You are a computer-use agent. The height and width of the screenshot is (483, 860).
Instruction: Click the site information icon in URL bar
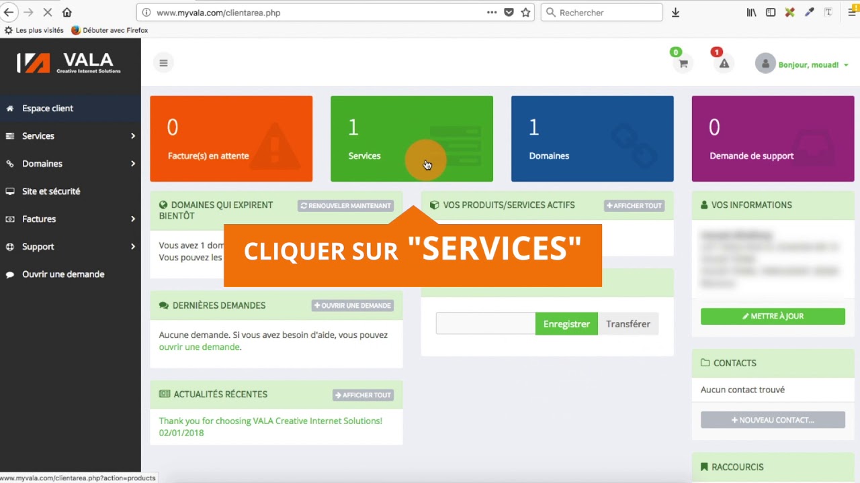146,12
